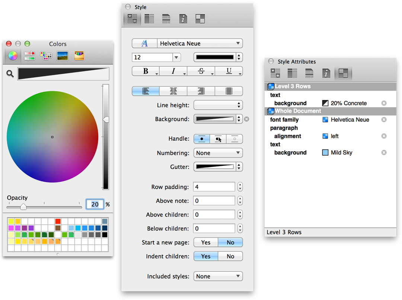Image resolution: width=402 pixels, height=300 pixels.
Task: Set Indent children to No
Action: click(230, 256)
